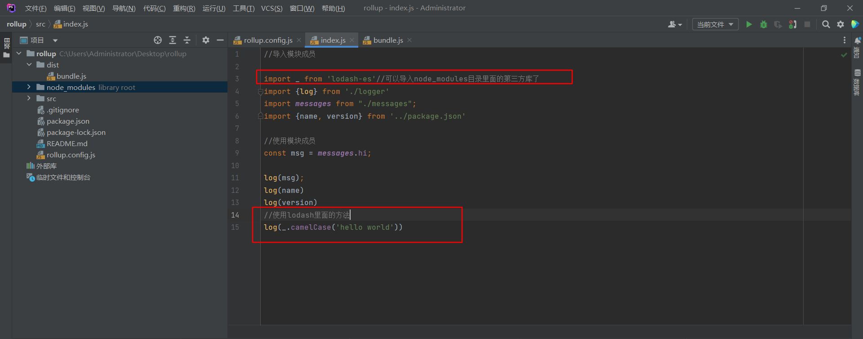Select .gitignore file in tree

coord(58,110)
